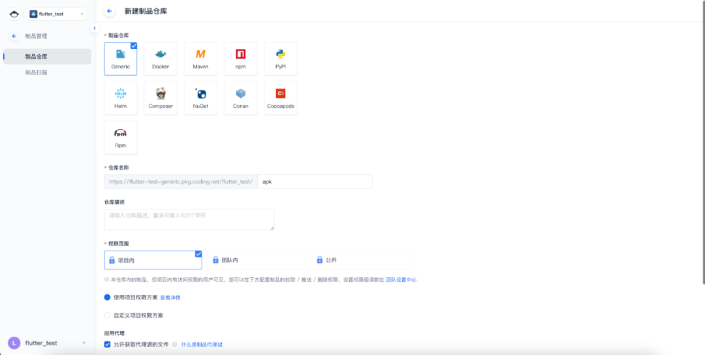Open the 什么是制品代理 link
This screenshot has width=705, height=355.
202,345
